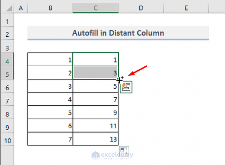225x165 pixels.
Task: Select row 1 header
Action: [7, 20]
